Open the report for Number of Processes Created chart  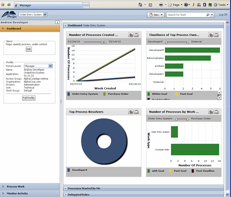click(131, 35)
